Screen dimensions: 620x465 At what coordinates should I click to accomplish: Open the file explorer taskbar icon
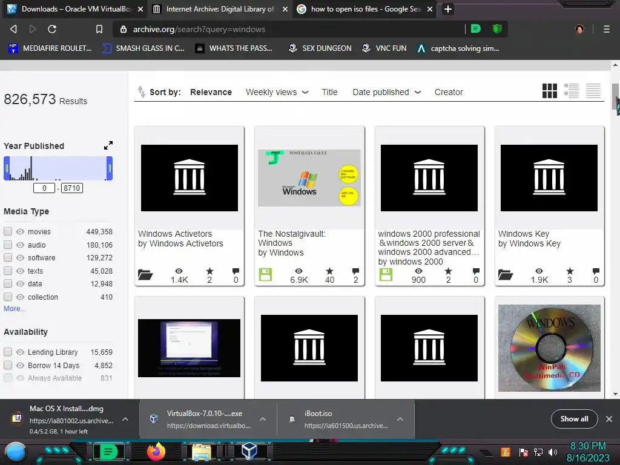tap(202, 453)
